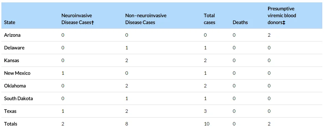The height and width of the screenshot is (132, 324).
Task: Click New Mexico neuroinvasive cases value 1
Action: coord(63,73)
